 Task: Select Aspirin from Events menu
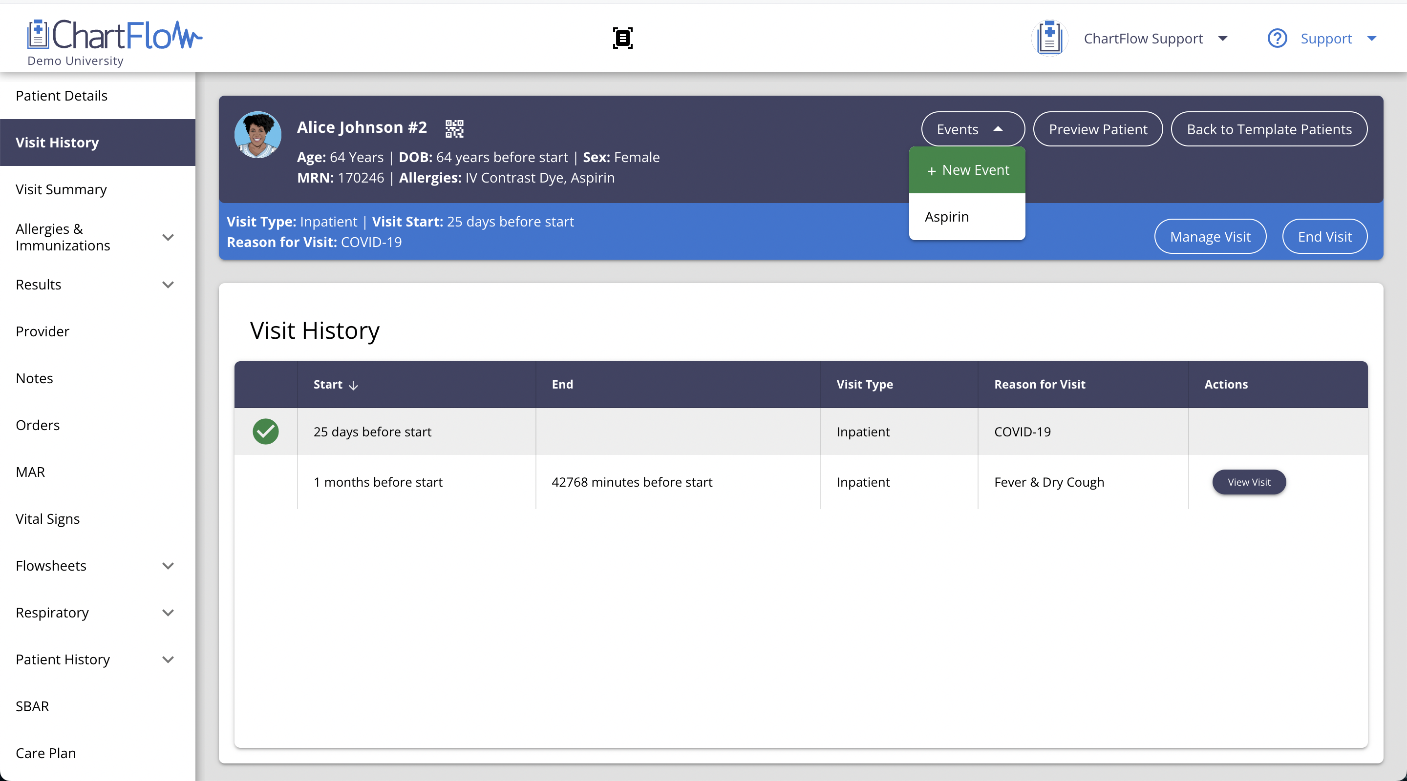point(947,217)
